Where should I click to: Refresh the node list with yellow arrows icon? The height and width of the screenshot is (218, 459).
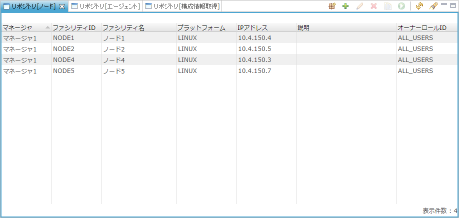pyautogui.click(x=419, y=6)
